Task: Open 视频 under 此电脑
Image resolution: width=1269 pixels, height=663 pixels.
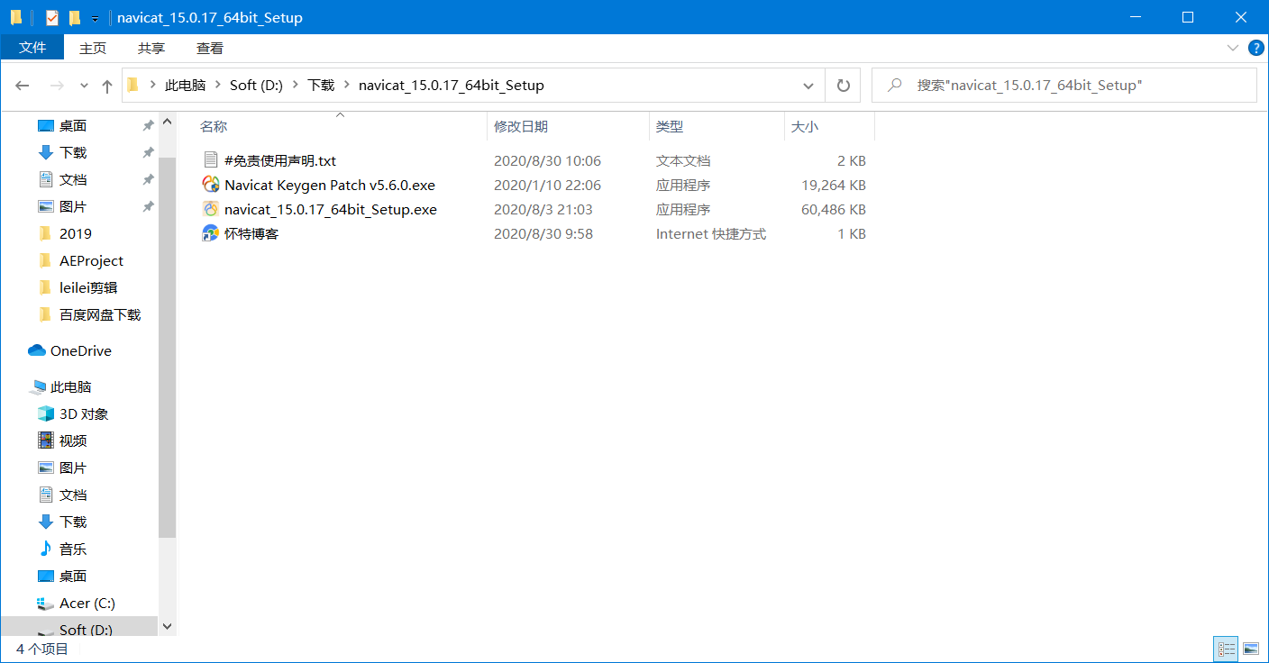Action: coord(73,440)
